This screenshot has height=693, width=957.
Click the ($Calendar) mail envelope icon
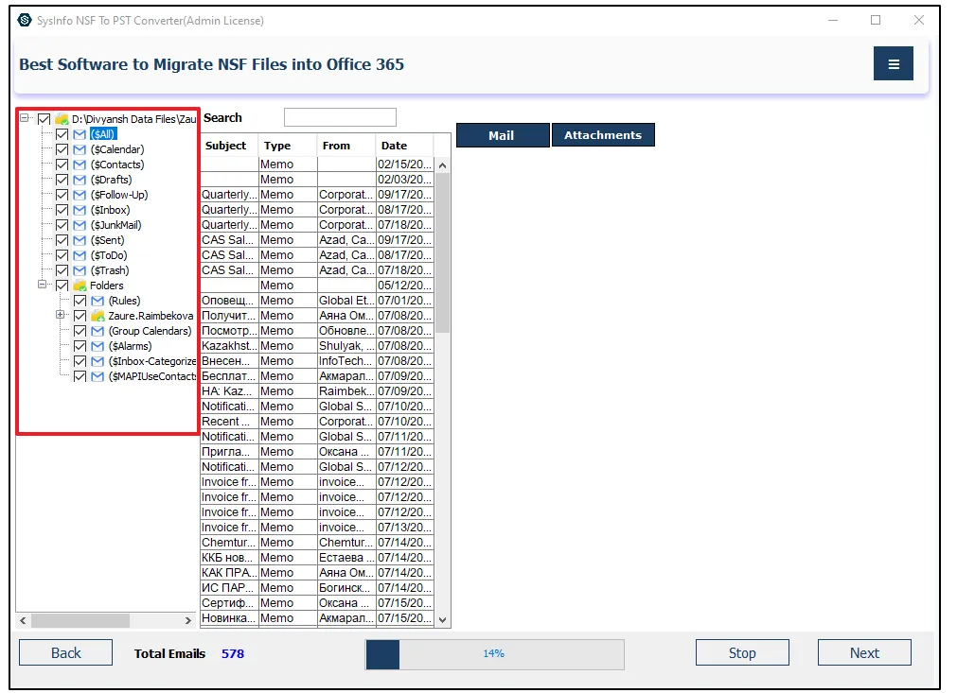point(80,149)
